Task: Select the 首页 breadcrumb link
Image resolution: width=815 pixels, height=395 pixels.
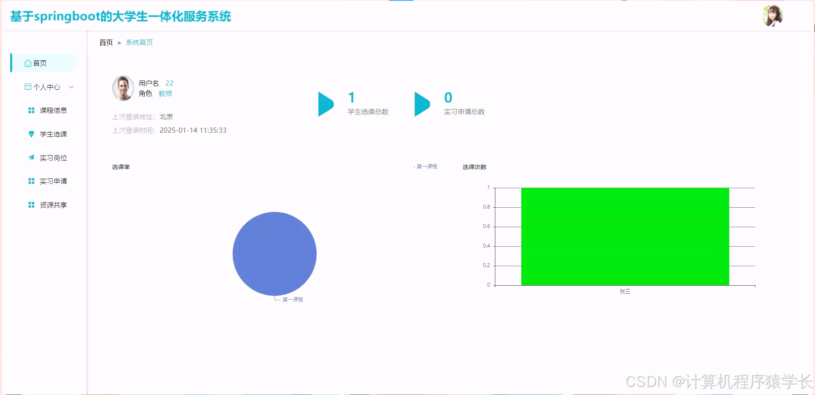Action: point(106,42)
